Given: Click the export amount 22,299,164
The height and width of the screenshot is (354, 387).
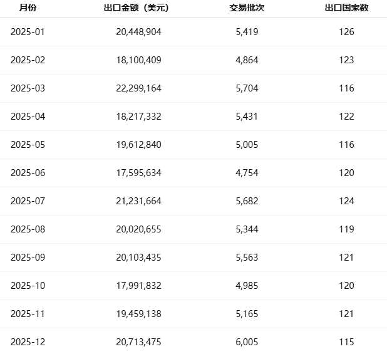Looking at the screenshot, I should pos(139,88).
